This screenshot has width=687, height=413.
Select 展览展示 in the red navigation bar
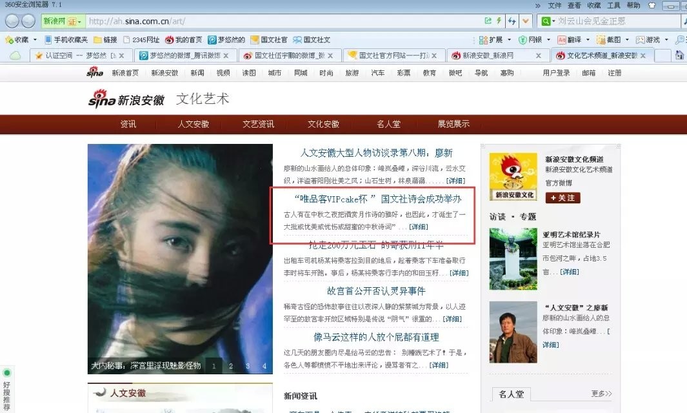(x=453, y=124)
